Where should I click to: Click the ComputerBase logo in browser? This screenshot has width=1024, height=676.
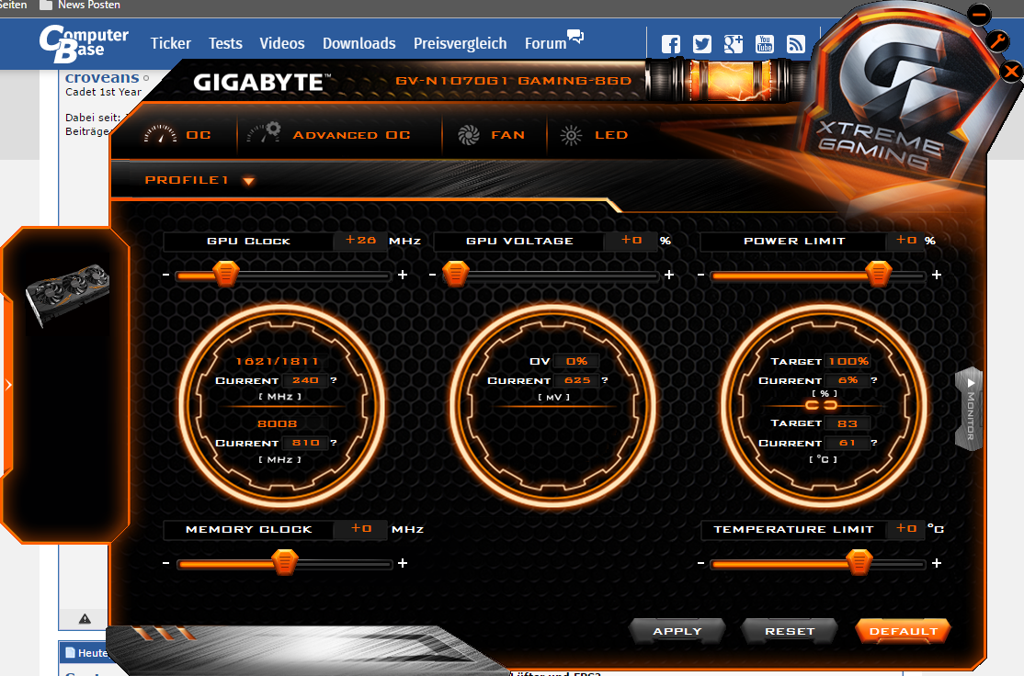point(84,44)
